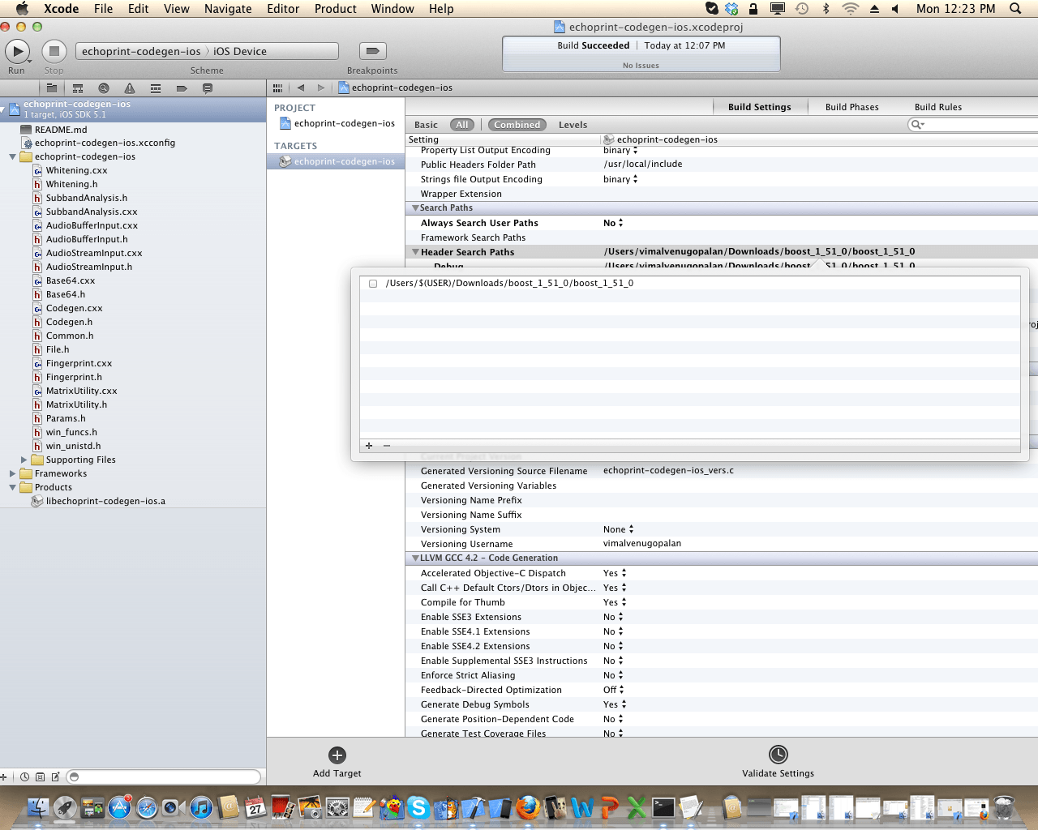
Task: Show the Log navigator
Action: (208, 88)
